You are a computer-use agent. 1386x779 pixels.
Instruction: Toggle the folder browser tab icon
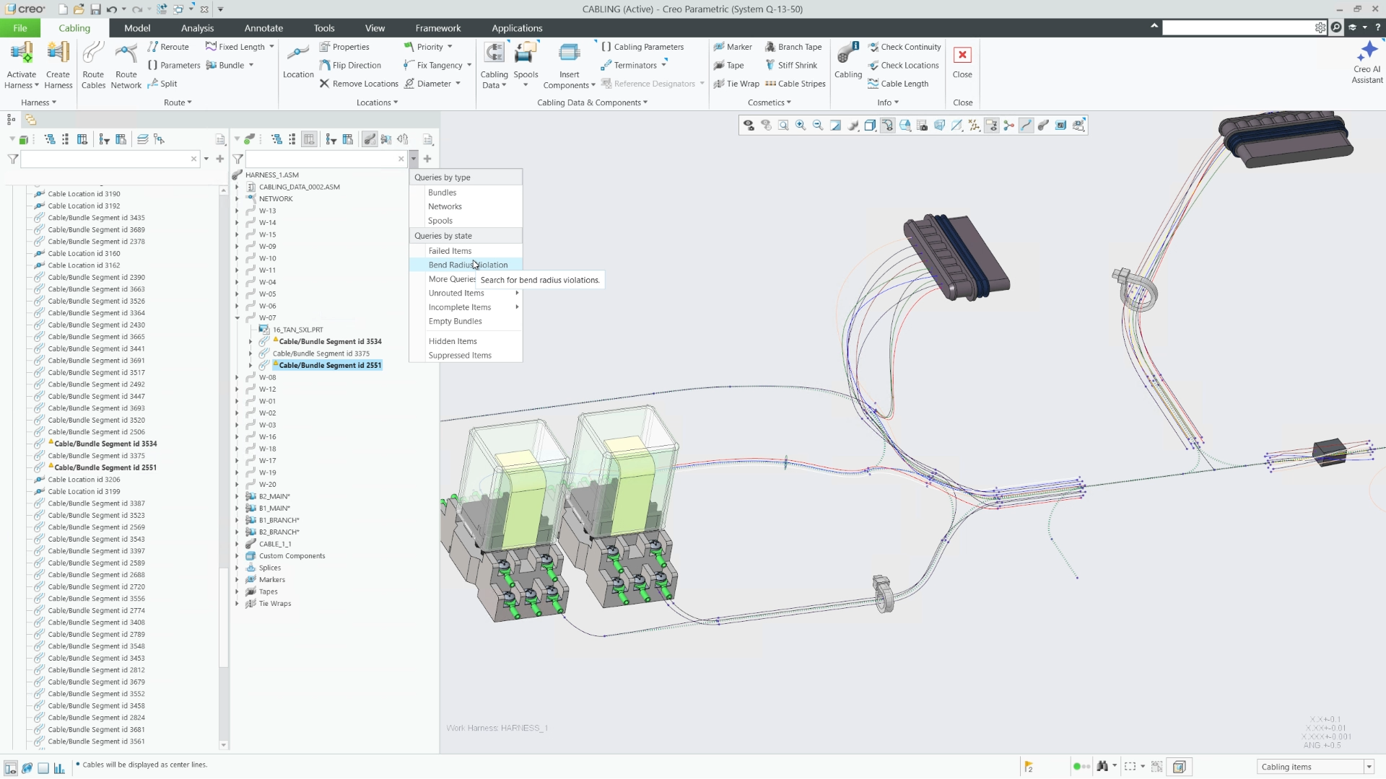(x=30, y=120)
